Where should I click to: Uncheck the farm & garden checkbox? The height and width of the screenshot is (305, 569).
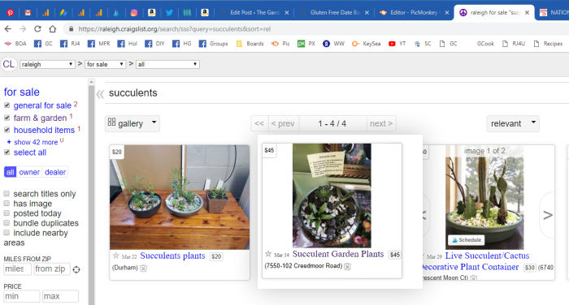[x=7, y=118]
